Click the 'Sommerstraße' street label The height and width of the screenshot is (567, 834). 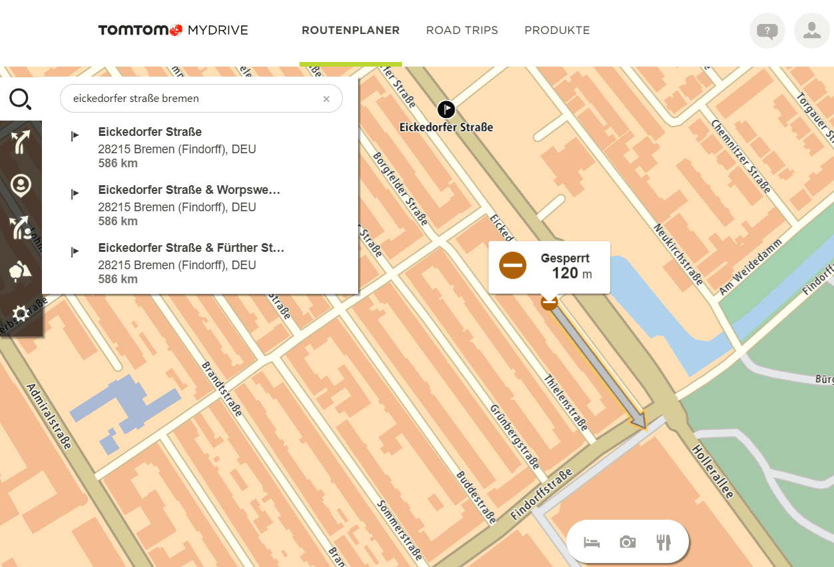click(x=399, y=529)
